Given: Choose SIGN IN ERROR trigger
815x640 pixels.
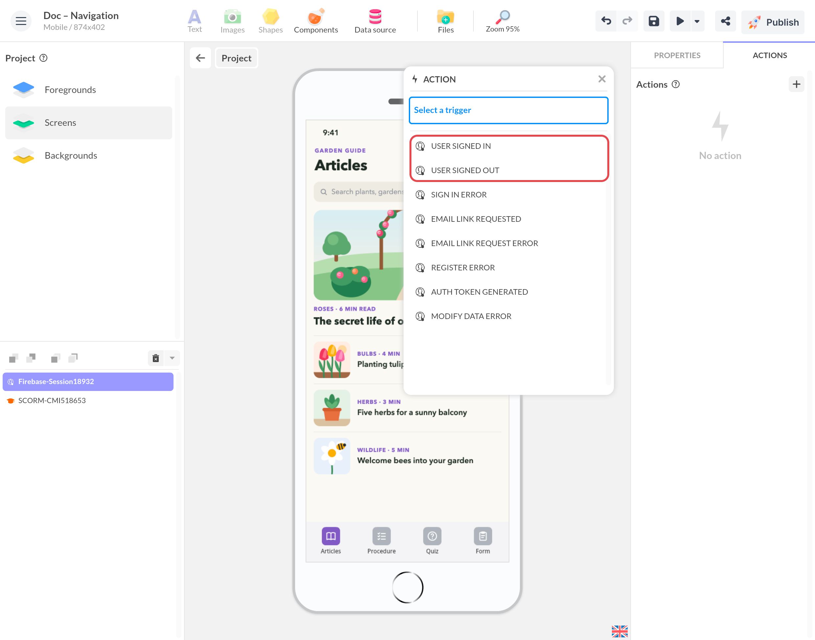Looking at the screenshot, I should (x=508, y=195).
